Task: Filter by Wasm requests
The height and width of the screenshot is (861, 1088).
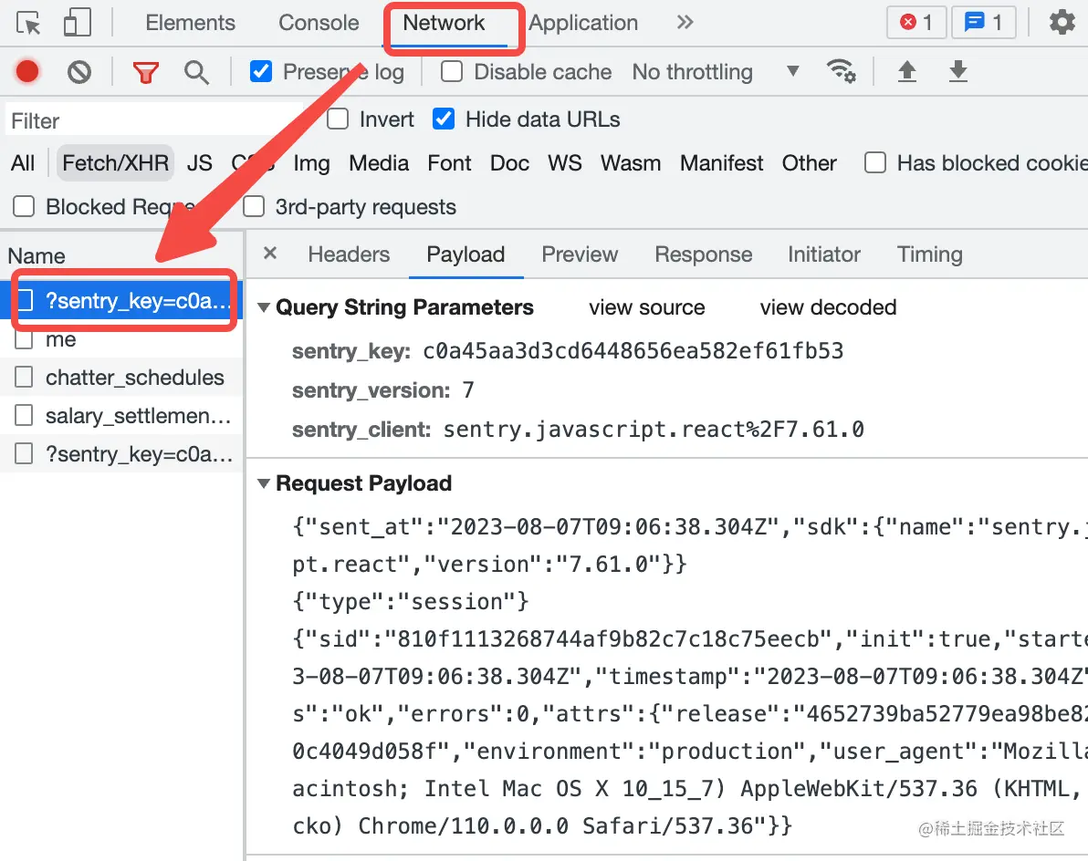Action: [630, 163]
